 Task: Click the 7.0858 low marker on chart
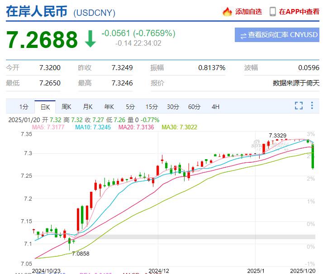point(81,254)
